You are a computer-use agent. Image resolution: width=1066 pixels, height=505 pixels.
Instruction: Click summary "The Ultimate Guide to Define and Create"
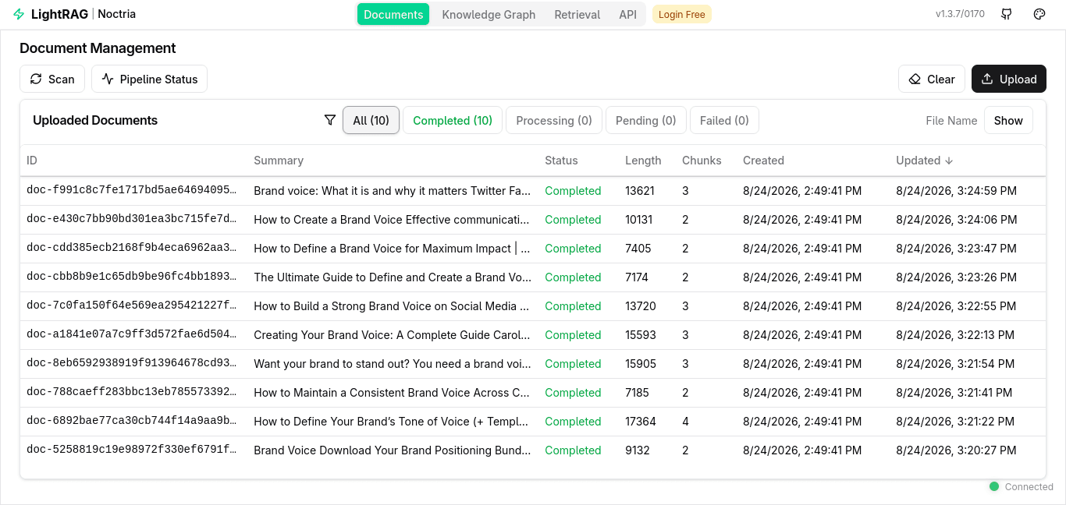392,277
